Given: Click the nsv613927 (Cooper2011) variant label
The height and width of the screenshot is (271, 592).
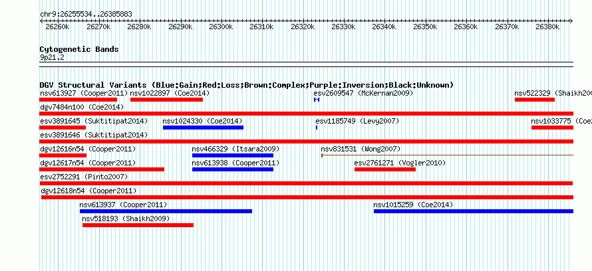Looking at the screenshot, I should (x=84, y=93).
